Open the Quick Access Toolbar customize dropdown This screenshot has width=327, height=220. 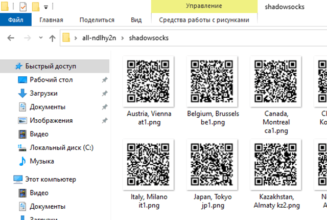(x=46, y=7)
